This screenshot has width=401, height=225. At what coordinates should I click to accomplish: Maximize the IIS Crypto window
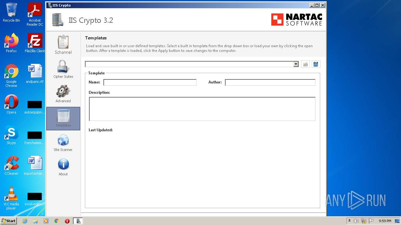click(x=317, y=5)
